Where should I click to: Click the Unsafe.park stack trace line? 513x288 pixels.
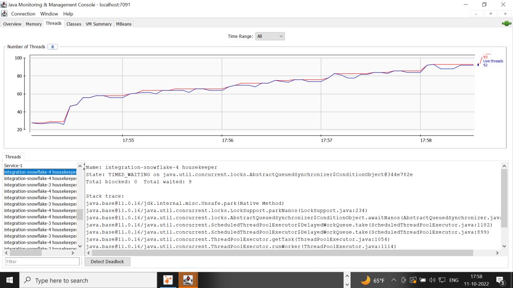tap(185, 204)
